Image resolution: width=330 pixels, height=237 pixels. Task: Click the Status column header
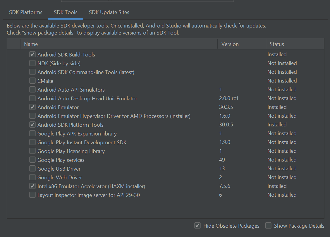click(x=277, y=44)
